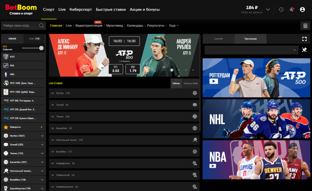
Task: Open КХЛ league in sidebar
Action: (23, 57)
